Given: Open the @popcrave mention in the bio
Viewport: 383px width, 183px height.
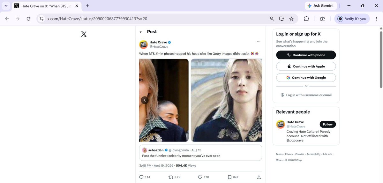Looking at the screenshot, I should coord(295,140).
